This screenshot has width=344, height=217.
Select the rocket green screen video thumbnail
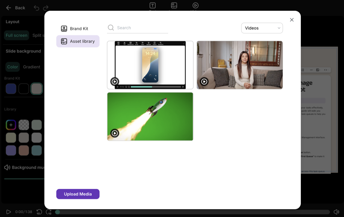(x=150, y=116)
